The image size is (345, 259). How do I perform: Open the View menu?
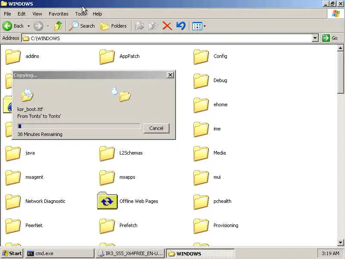pos(37,14)
